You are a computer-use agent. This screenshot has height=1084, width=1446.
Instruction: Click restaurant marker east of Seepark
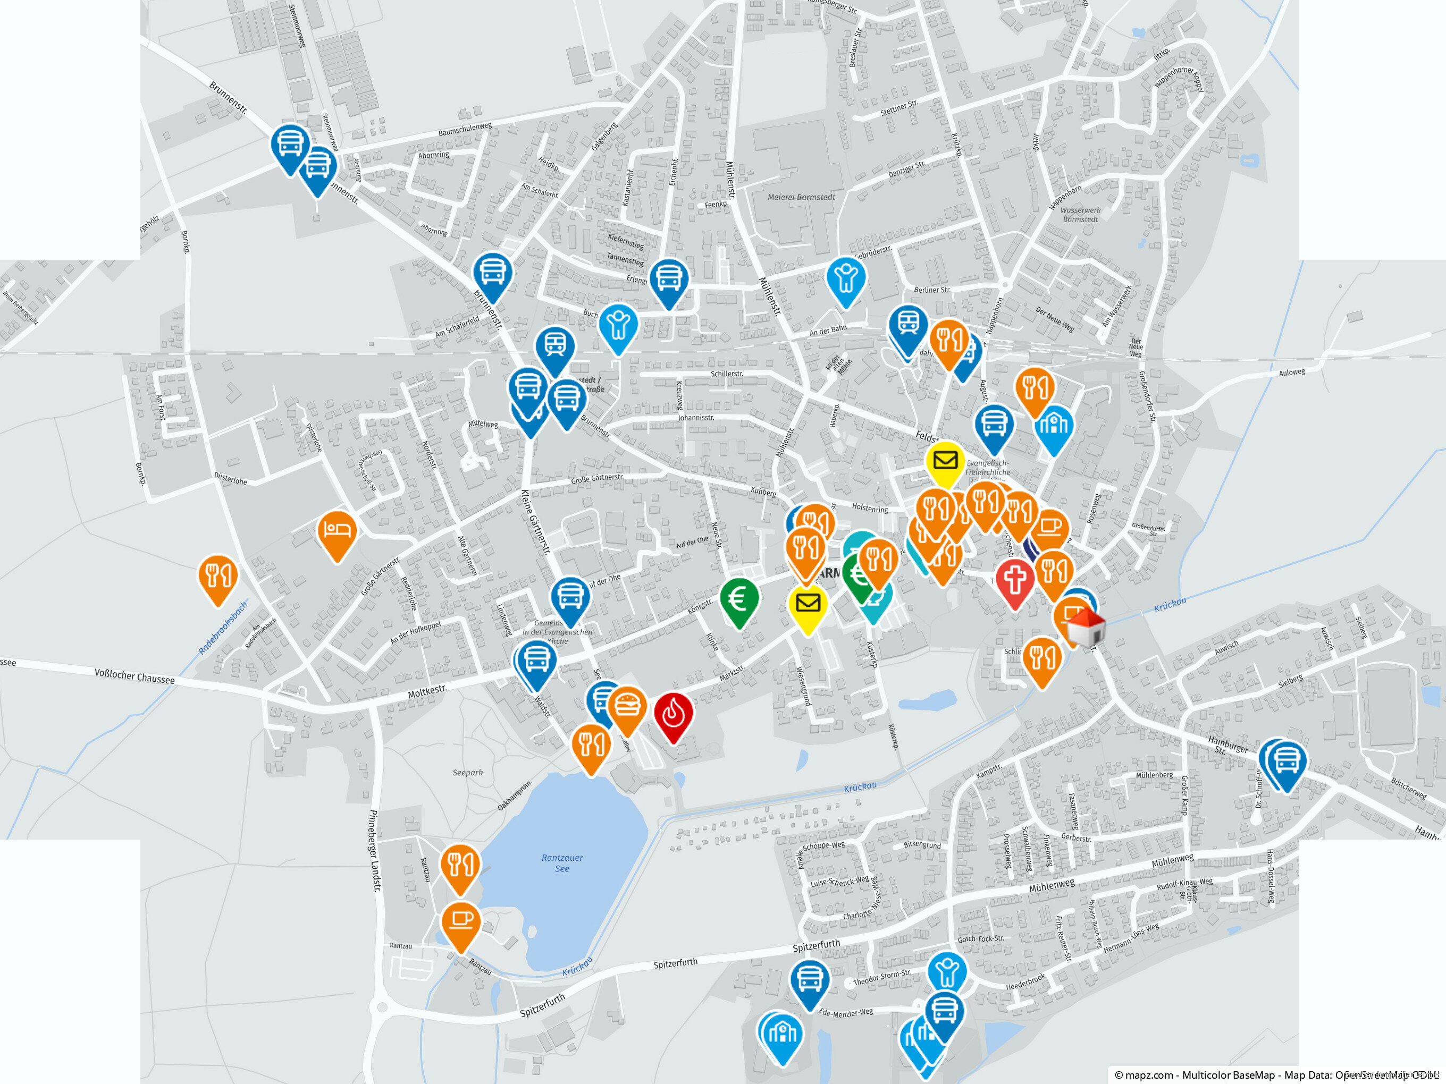pos(591,750)
